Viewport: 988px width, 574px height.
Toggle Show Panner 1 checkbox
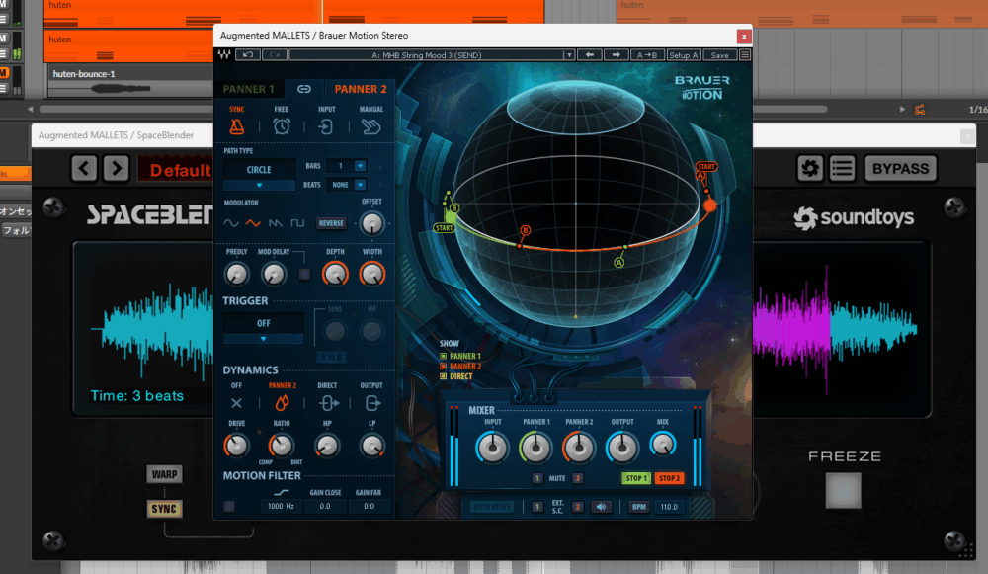[443, 356]
